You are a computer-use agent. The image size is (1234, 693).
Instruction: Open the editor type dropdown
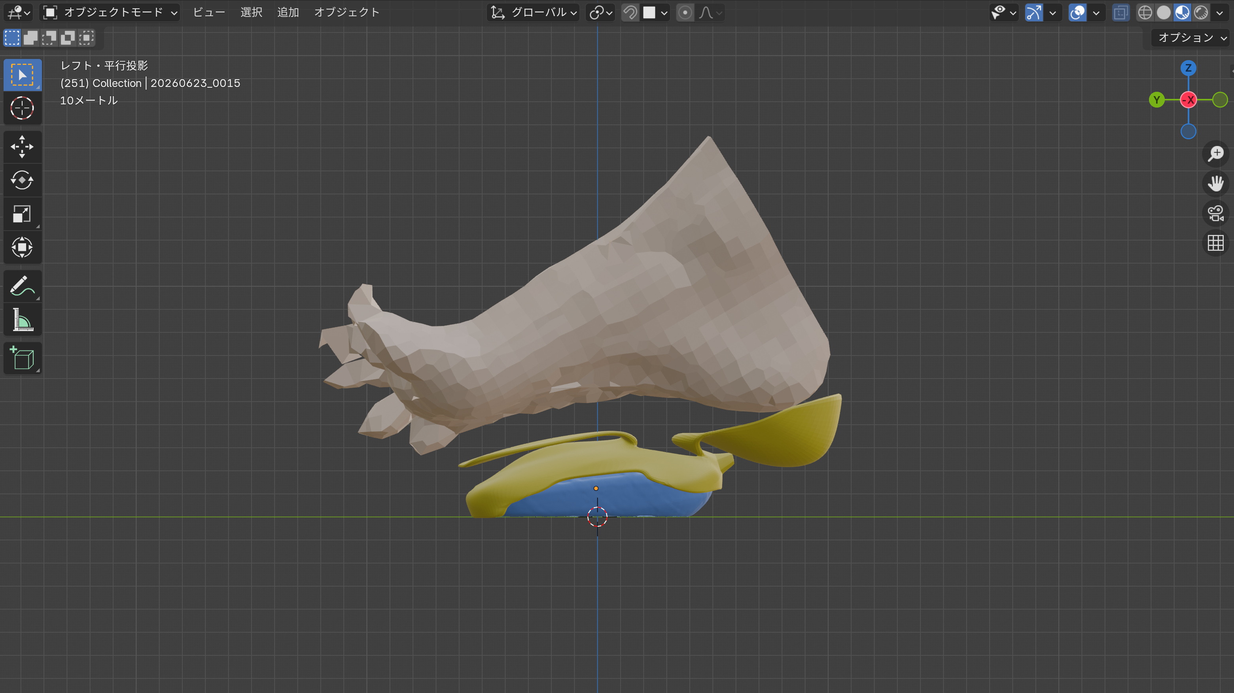(19, 12)
